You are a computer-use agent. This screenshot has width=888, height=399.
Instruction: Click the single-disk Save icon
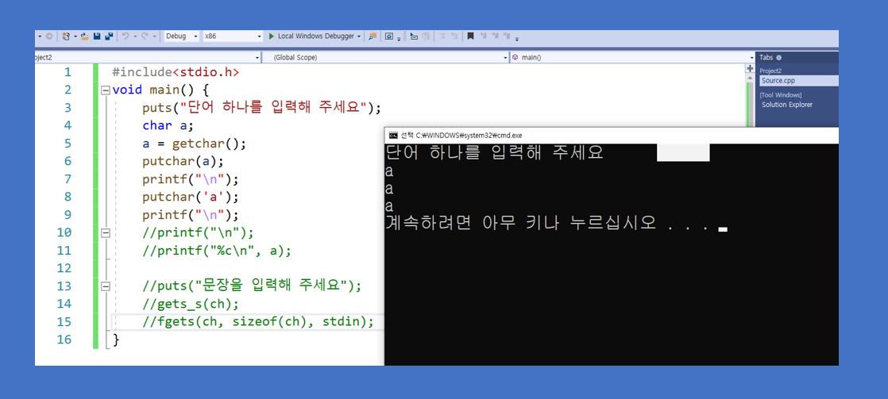pos(97,36)
